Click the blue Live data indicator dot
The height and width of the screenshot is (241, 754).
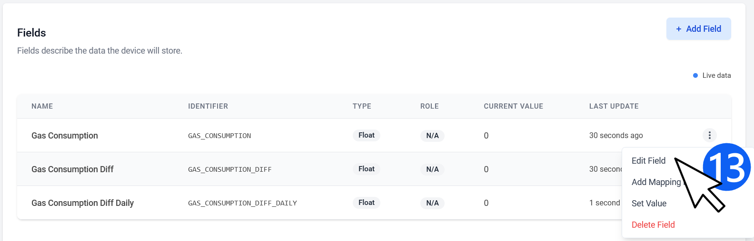coord(695,75)
